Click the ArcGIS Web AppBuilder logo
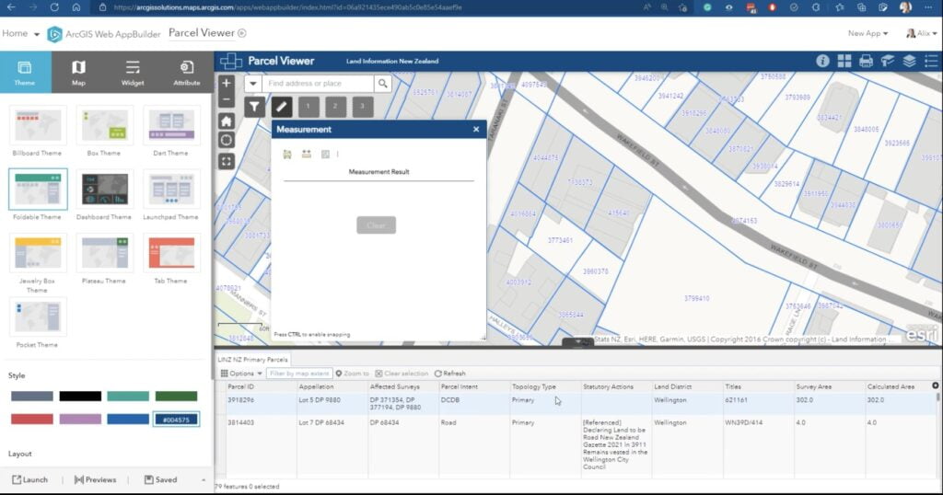 (x=54, y=34)
